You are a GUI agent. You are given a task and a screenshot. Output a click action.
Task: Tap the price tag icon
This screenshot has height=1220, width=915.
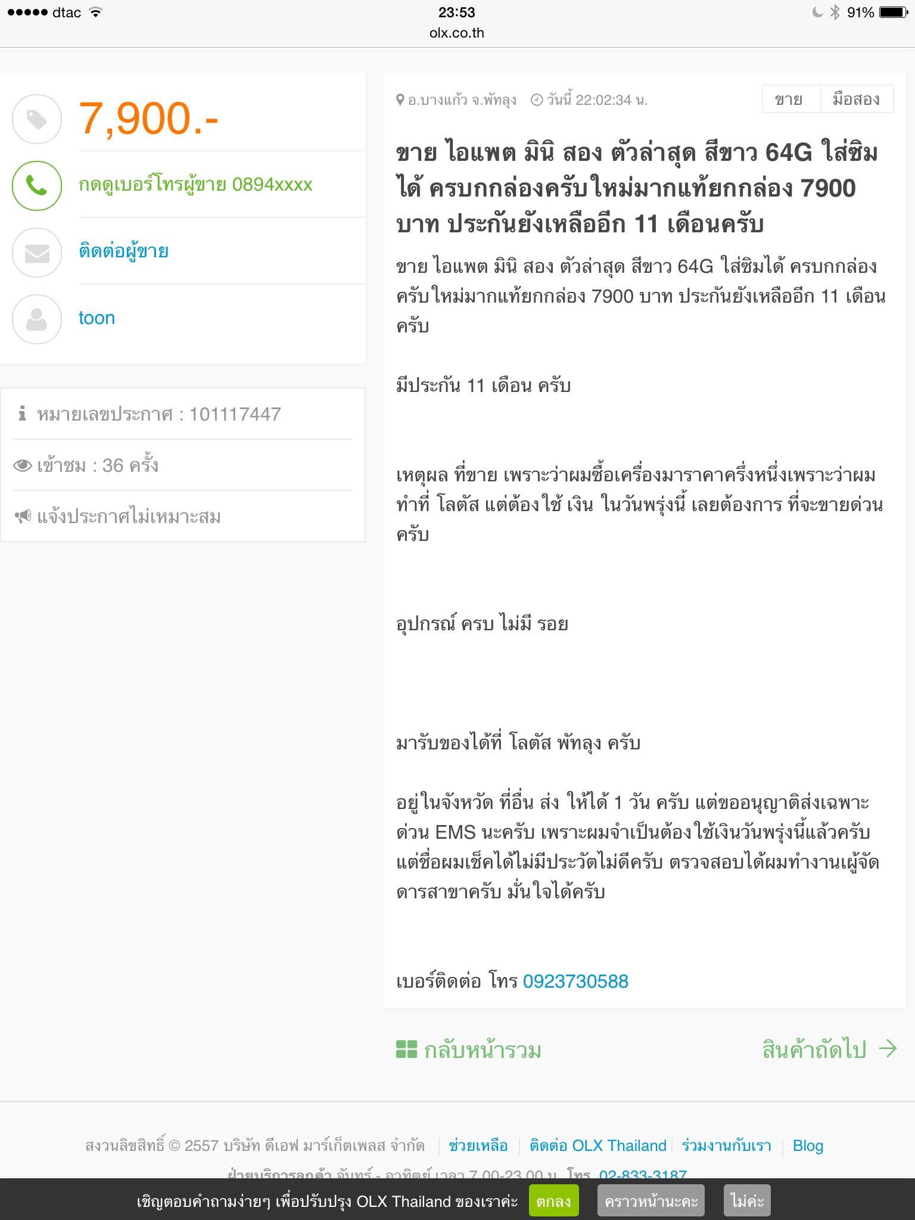click(37, 119)
